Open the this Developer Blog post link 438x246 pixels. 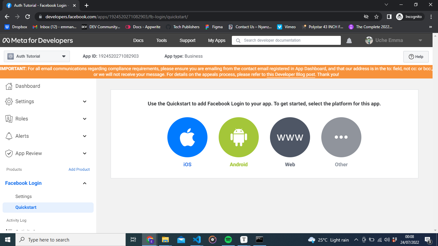pyautogui.click(x=291, y=75)
